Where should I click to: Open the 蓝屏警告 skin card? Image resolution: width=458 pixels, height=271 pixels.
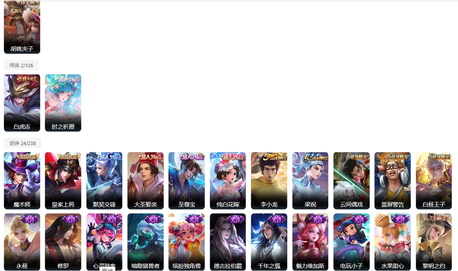click(x=393, y=181)
